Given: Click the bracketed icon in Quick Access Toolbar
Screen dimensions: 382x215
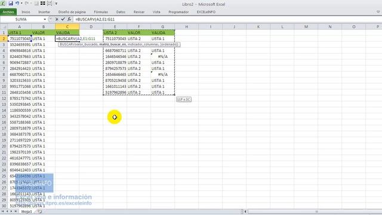Looking at the screenshot, I should pos(50,4).
